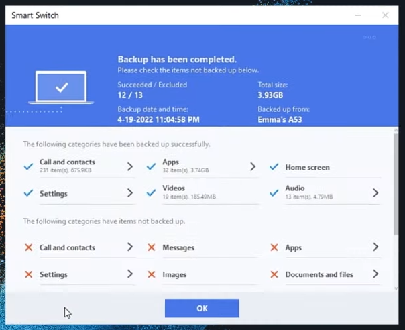Click the red X beside Documents and files
The height and width of the screenshot is (330, 405).
(274, 274)
